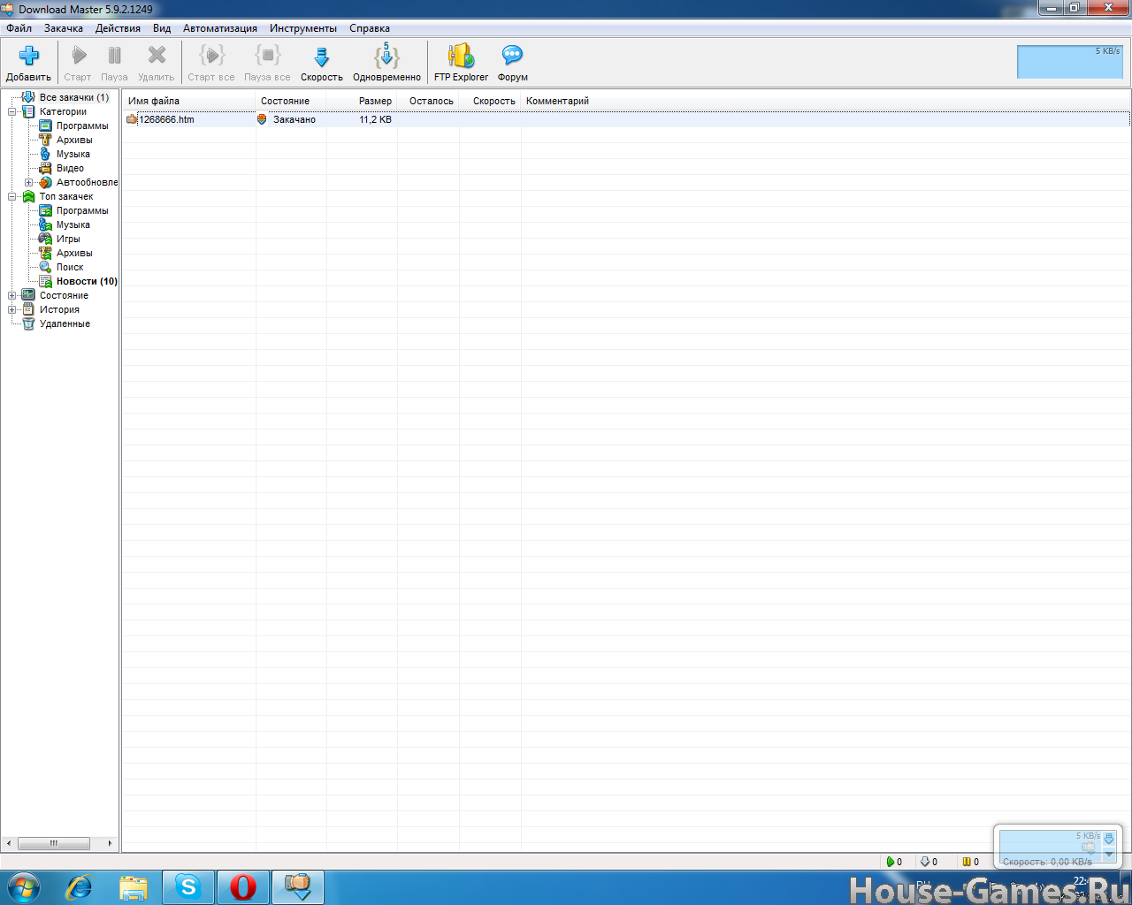Click the Пауза все toolbar button

[x=267, y=63]
